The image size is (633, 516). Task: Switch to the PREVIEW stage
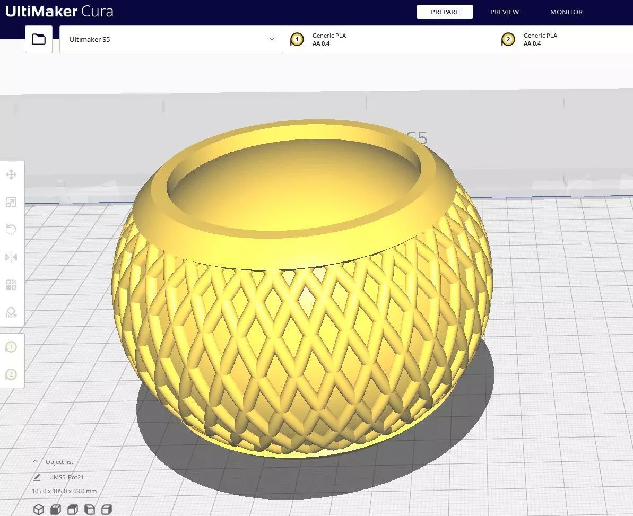505,12
